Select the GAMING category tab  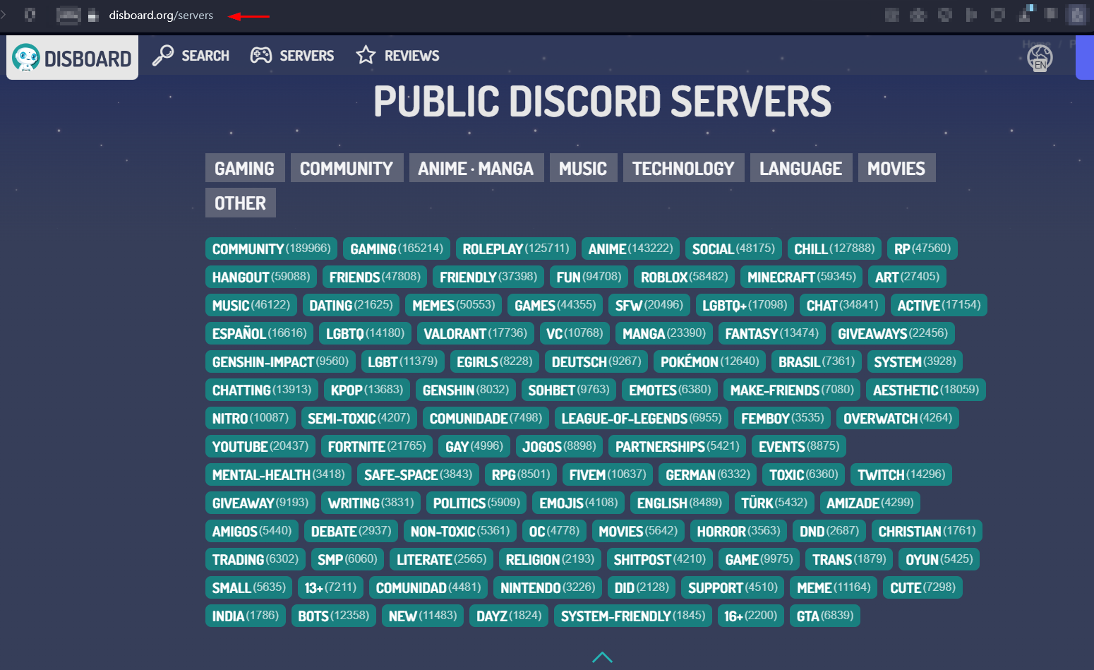245,168
